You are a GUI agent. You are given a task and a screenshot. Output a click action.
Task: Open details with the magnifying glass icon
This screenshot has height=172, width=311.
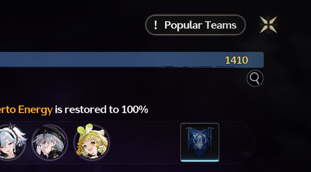[x=255, y=78]
